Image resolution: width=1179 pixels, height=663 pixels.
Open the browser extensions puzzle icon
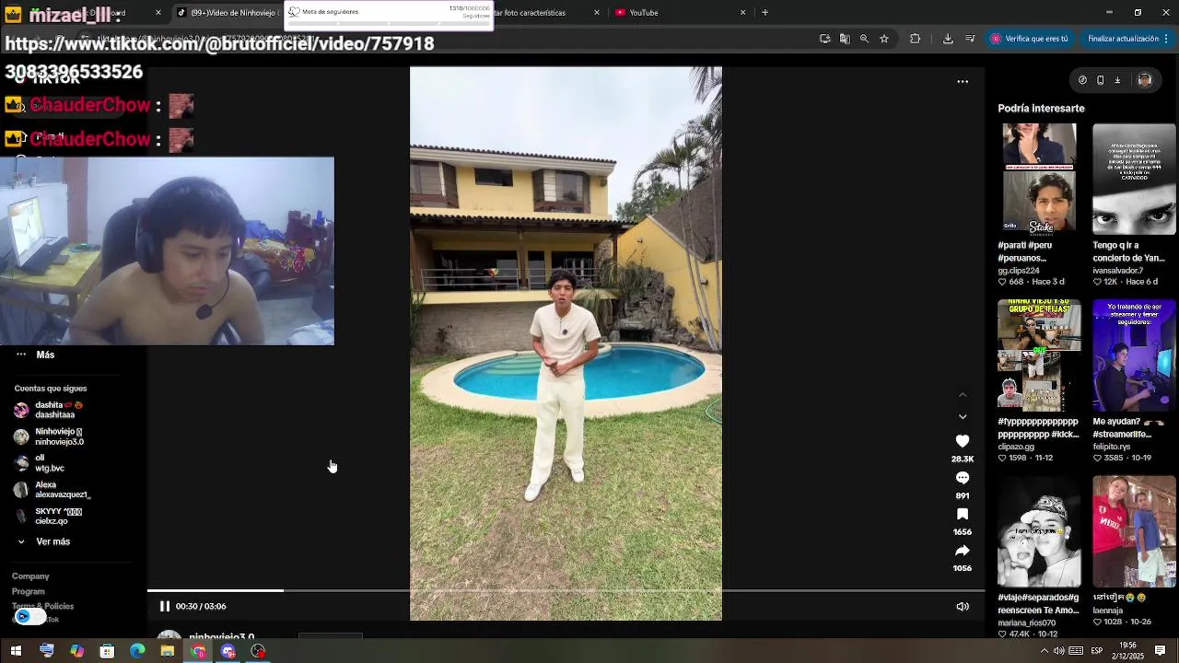(915, 39)
